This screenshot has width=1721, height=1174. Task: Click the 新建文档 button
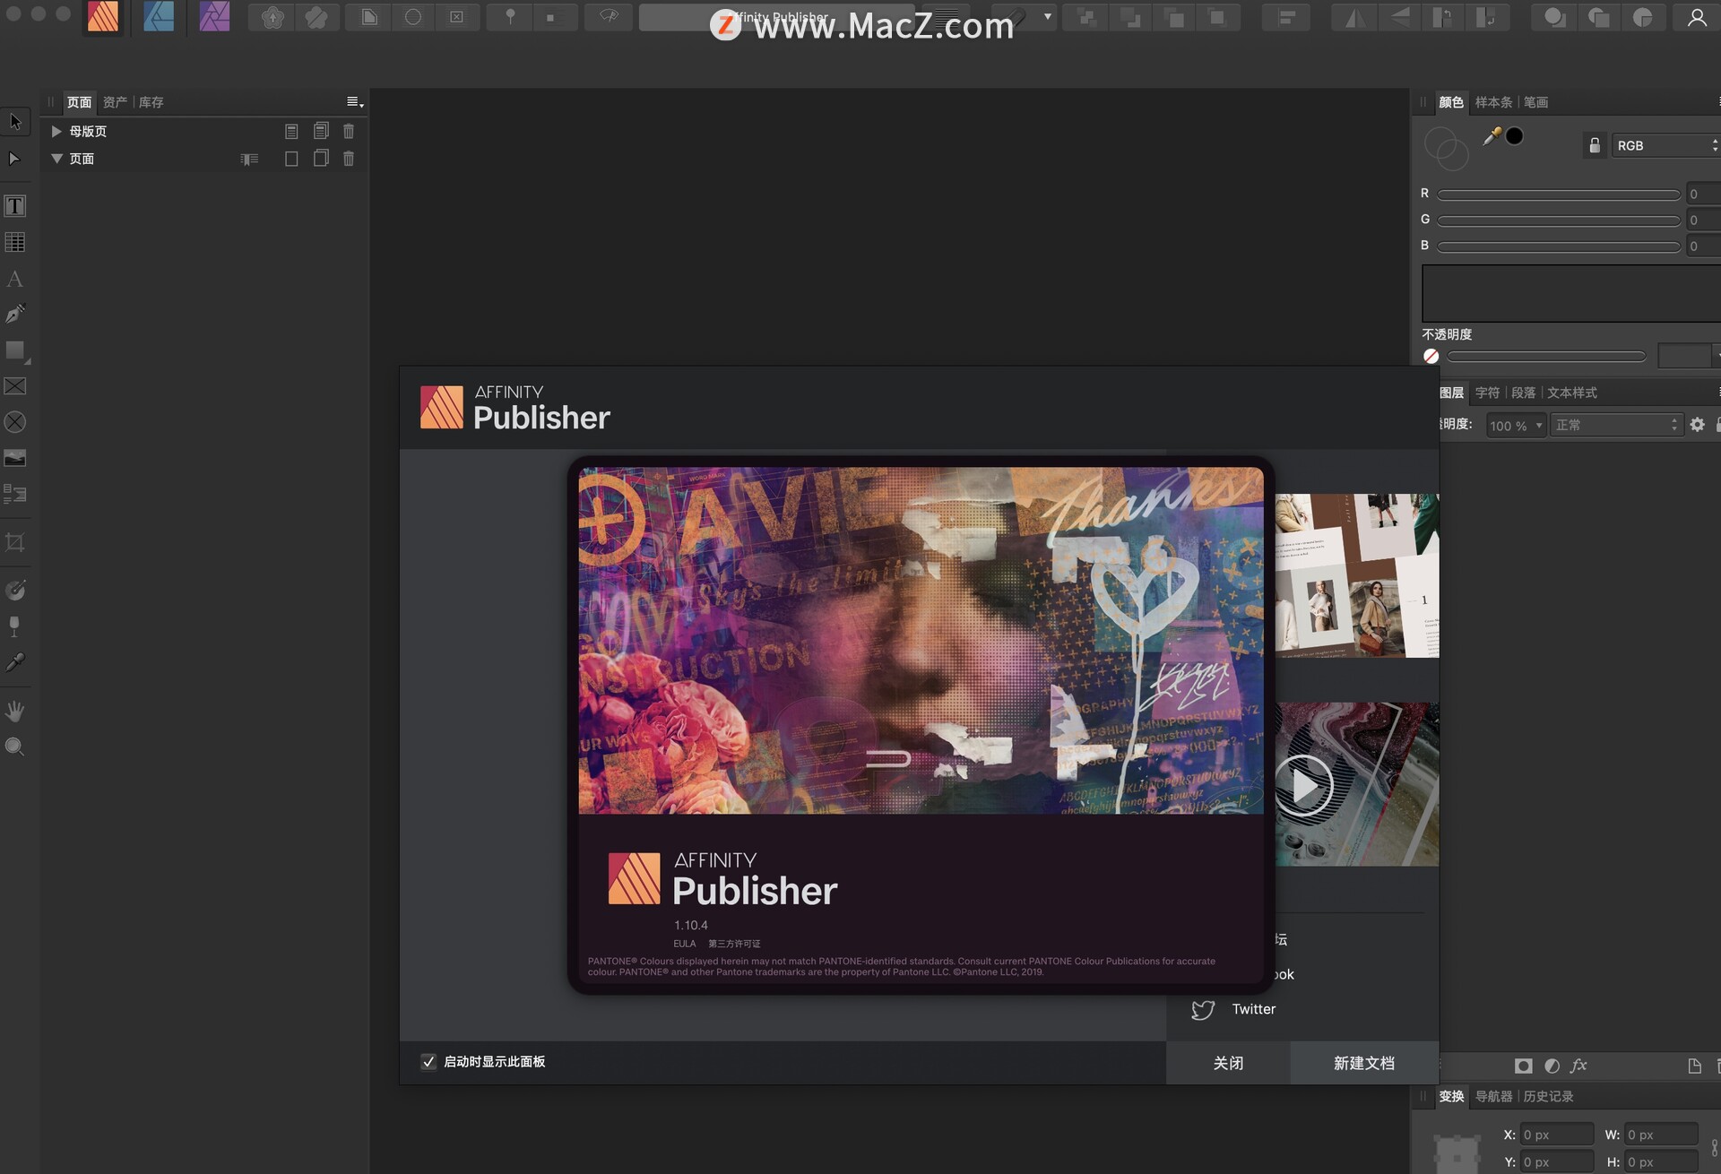(x=1364, y=1064)
